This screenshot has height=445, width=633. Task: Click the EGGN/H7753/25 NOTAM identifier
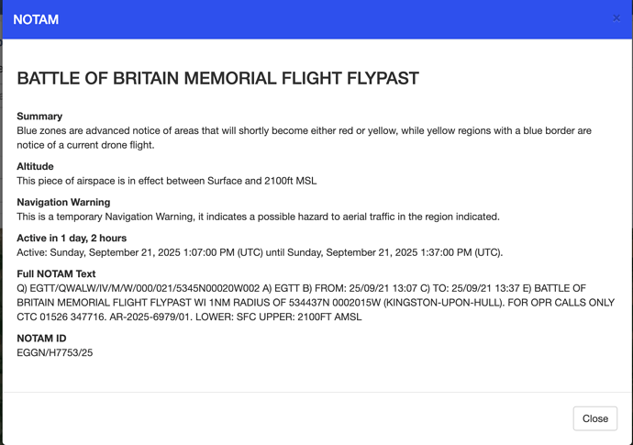click(55, 352)
